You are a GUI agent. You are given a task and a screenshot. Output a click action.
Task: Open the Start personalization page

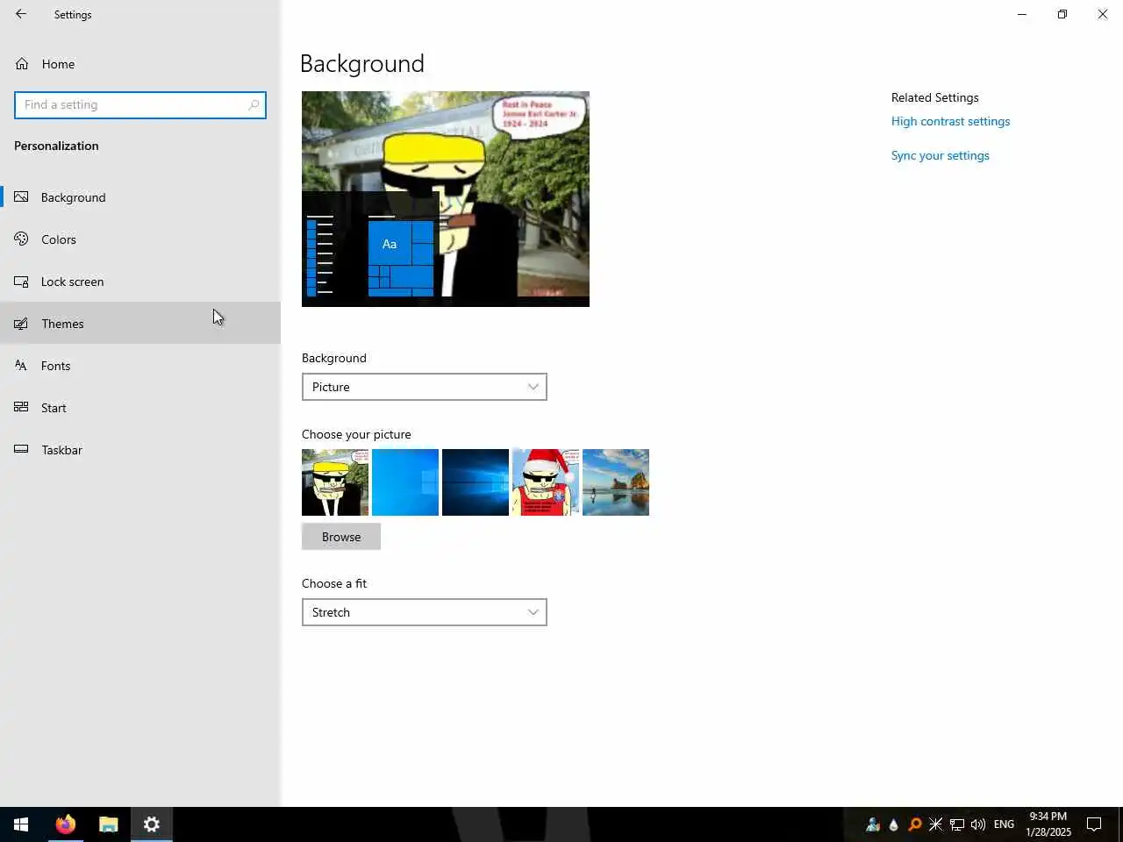140,408
